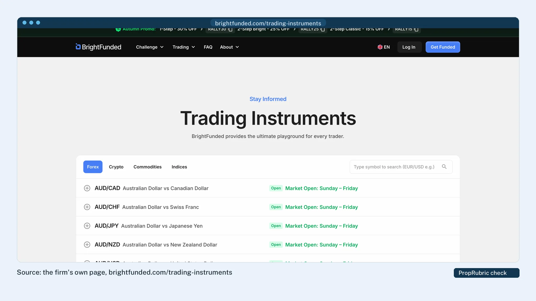Switch to the Crypto tab

pyautogui.click(x=116, y=167)
